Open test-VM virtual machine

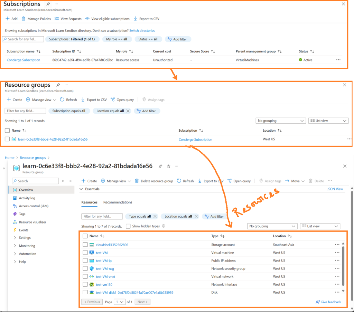click(102, 253)
